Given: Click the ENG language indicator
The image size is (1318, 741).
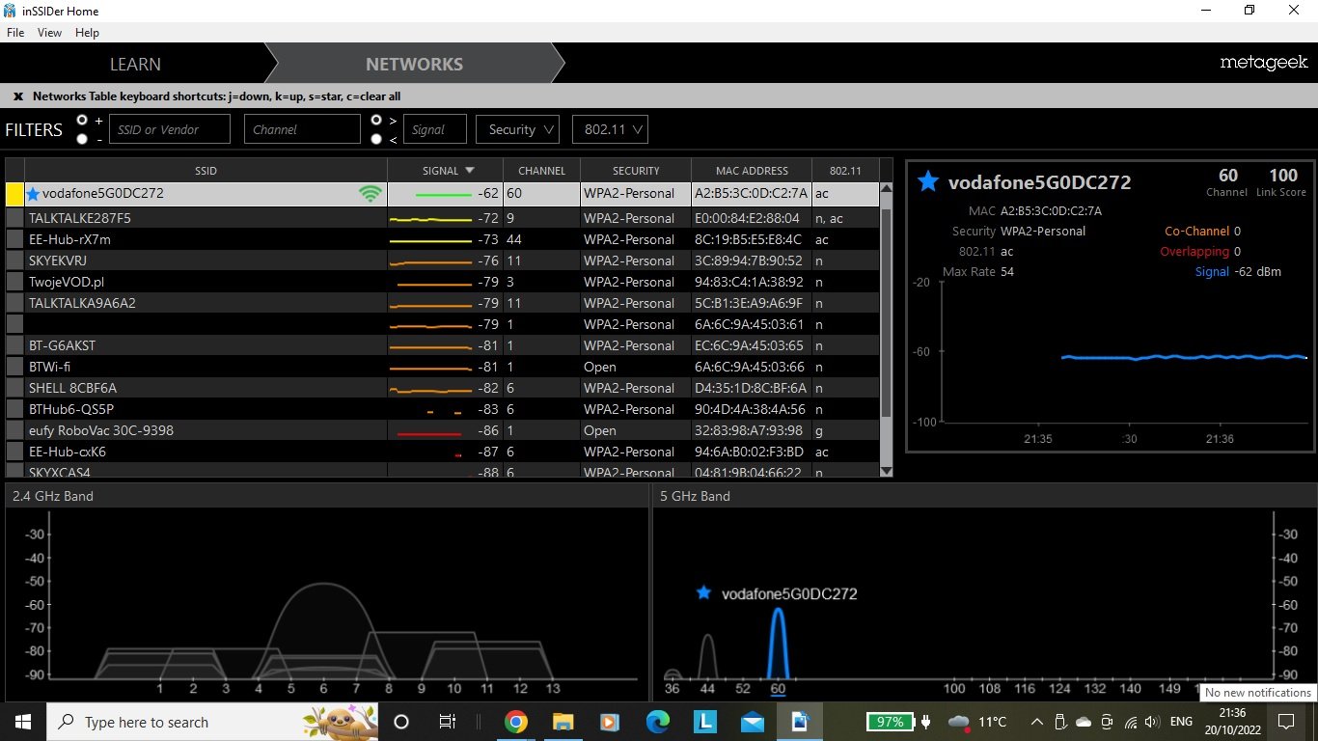Looking at the screenshot, I should (x=1181, y=722).
